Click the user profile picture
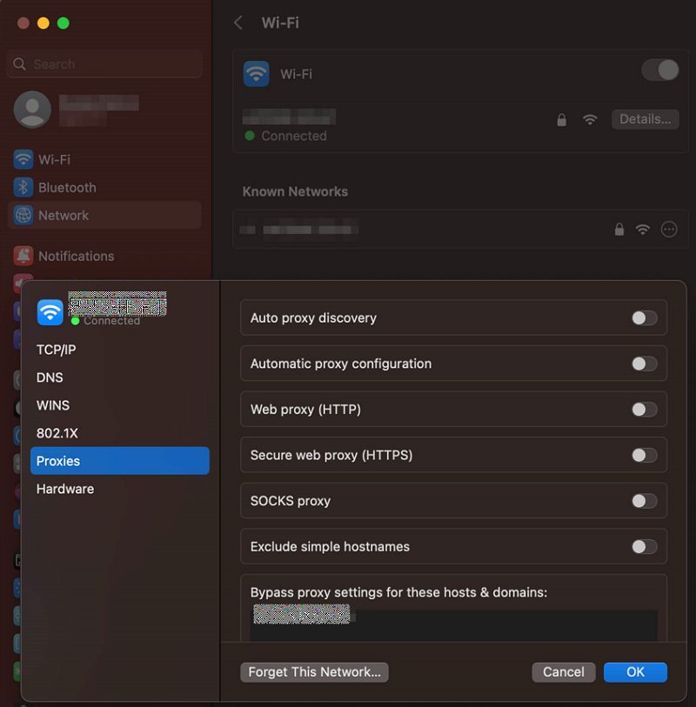The image size is (696, 707). coord(32,110)
